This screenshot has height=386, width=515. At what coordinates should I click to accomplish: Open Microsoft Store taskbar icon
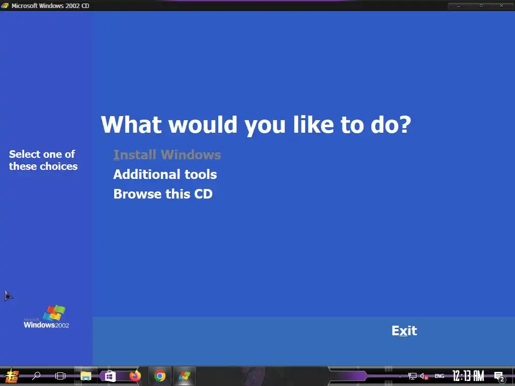(x=110, y=376)
